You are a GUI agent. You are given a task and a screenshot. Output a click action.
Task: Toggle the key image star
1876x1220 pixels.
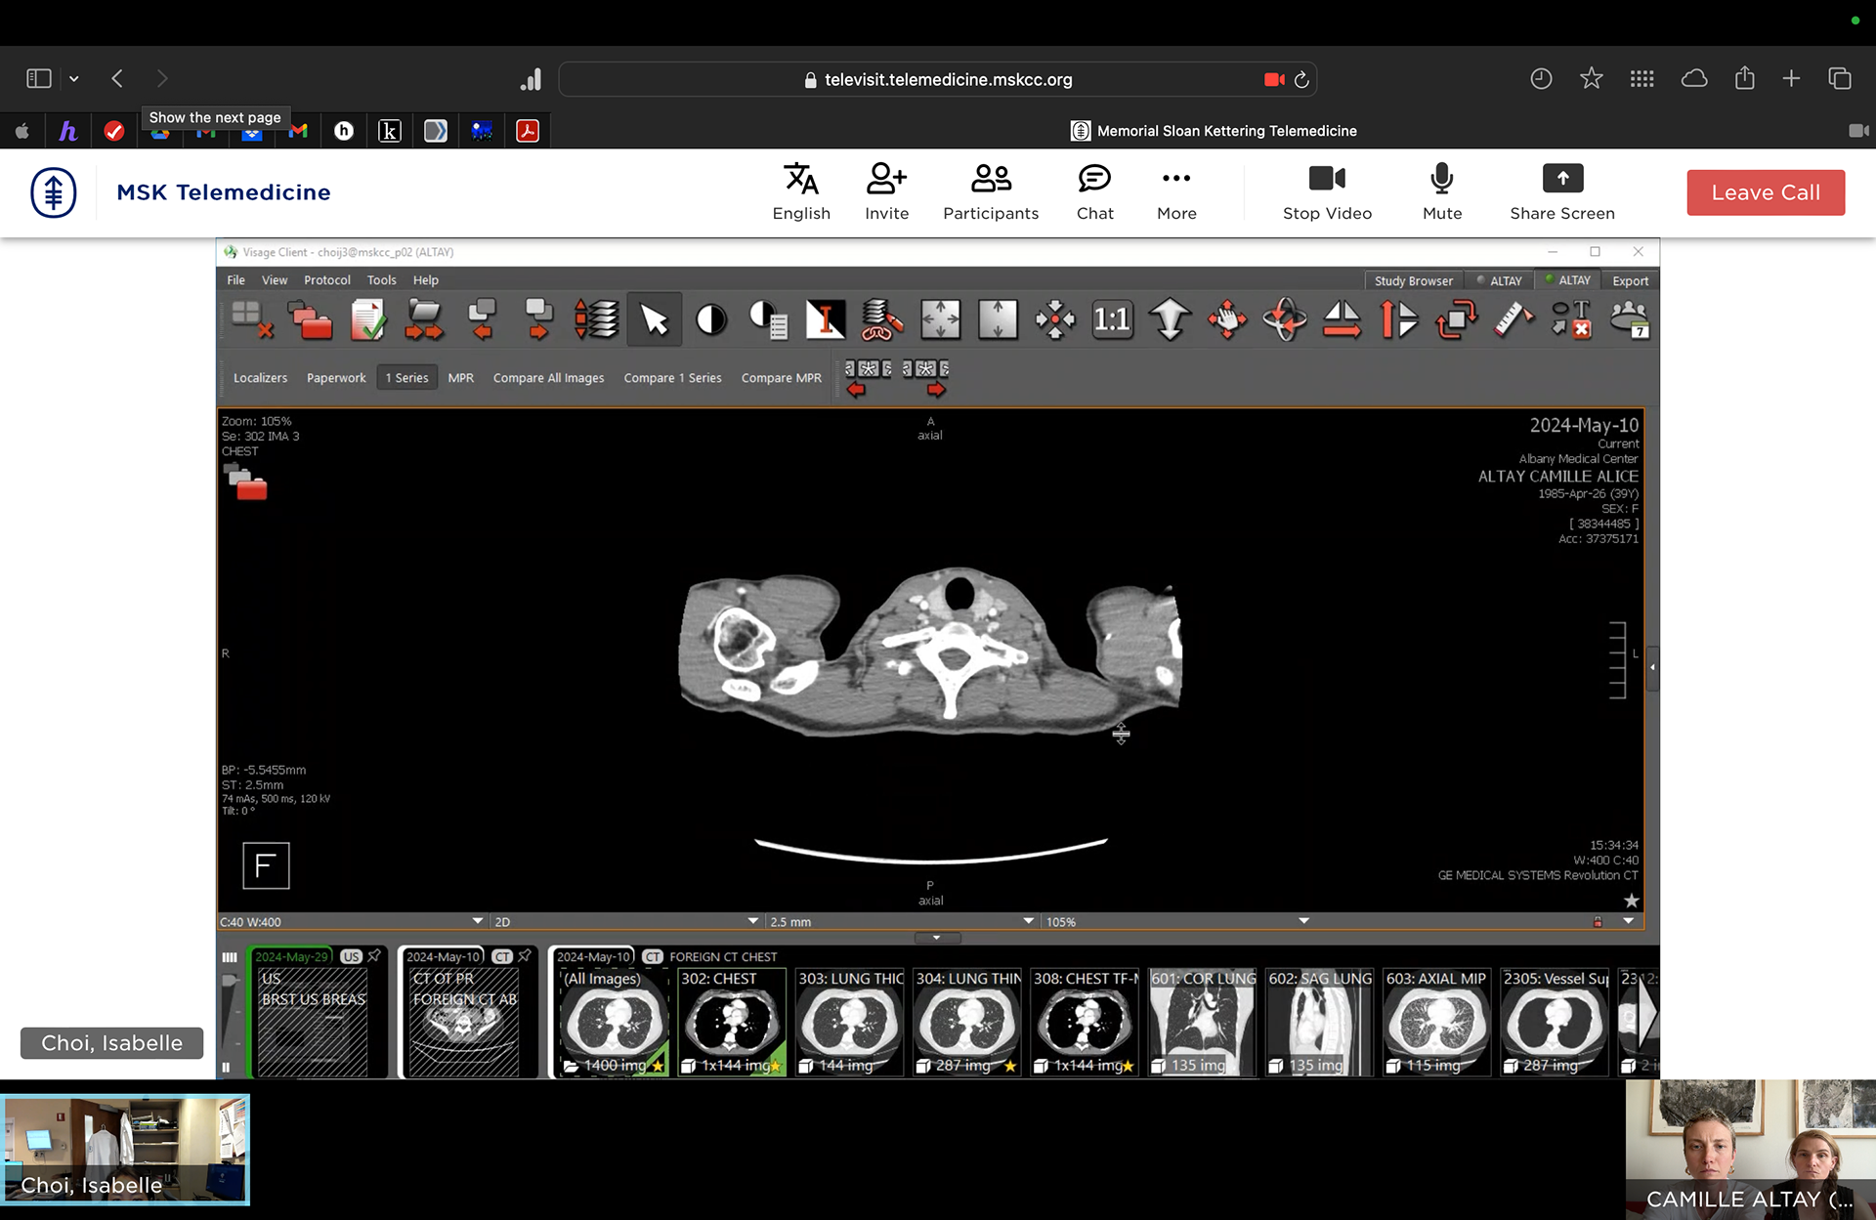pyautogui.click(x=1631, y=901)
